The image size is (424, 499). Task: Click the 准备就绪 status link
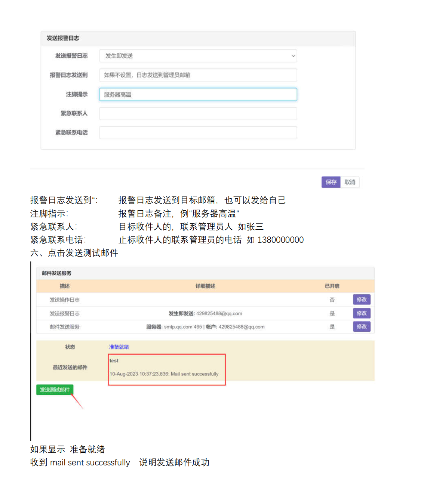[x=119, y=347]
